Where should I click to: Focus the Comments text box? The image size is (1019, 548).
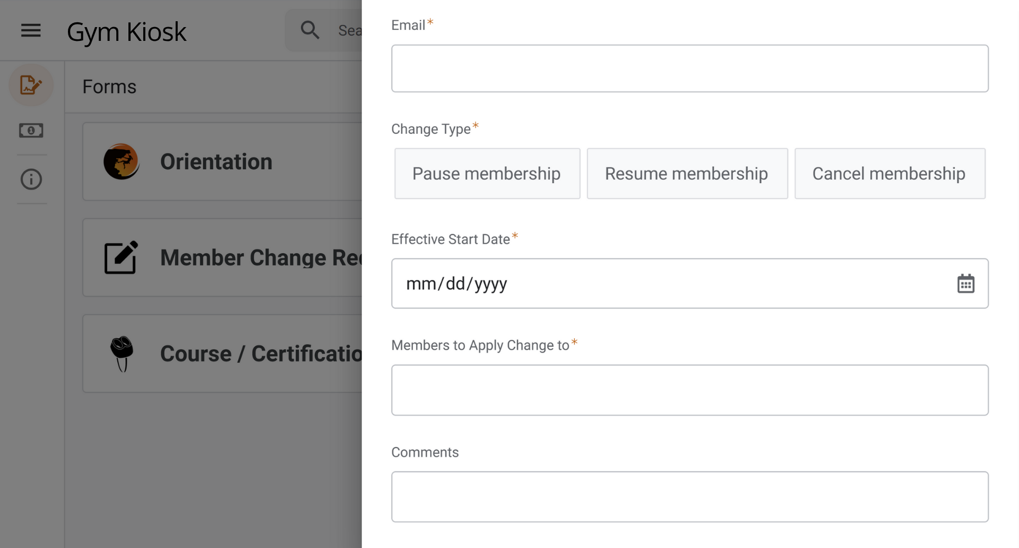point(690,496)
